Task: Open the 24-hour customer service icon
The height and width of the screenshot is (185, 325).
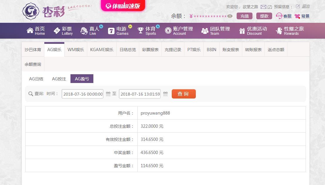Action: 279,16
